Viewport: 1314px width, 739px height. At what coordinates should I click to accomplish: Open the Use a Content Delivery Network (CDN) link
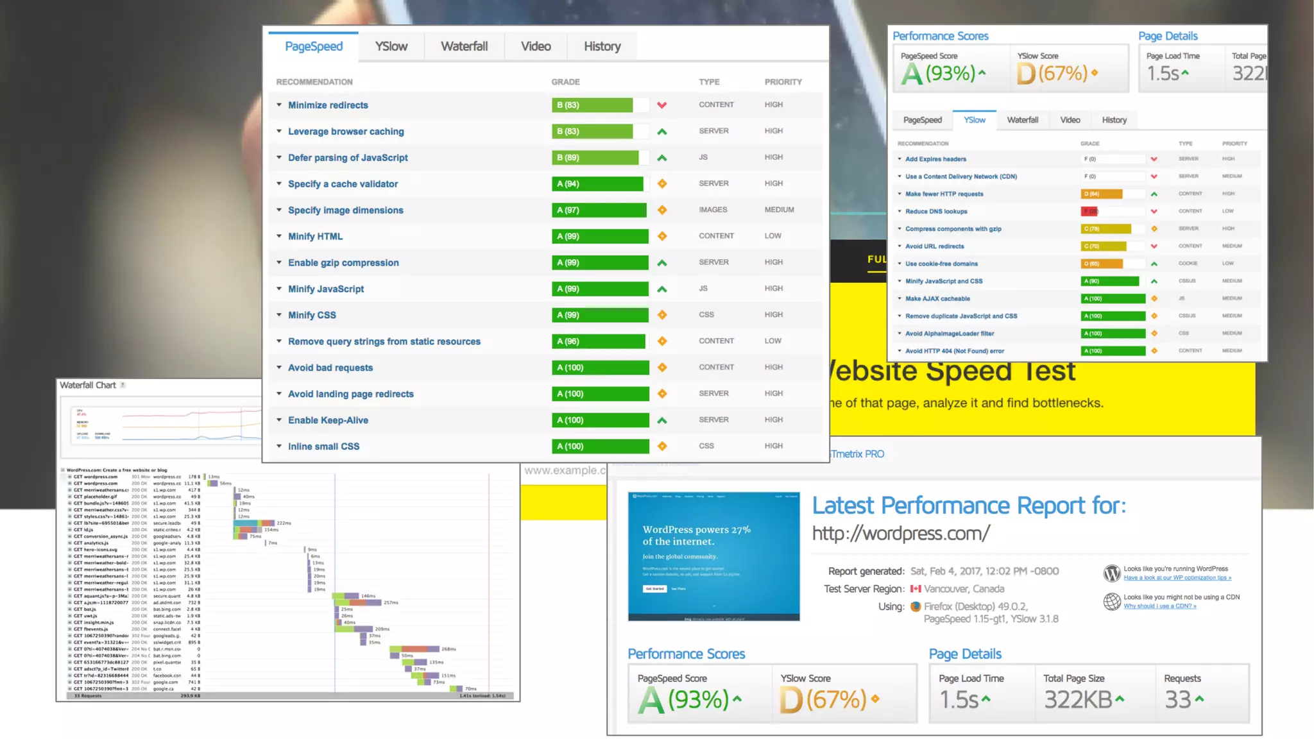(961, 176)
